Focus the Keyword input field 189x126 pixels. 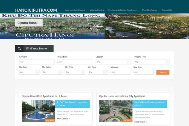37,62
